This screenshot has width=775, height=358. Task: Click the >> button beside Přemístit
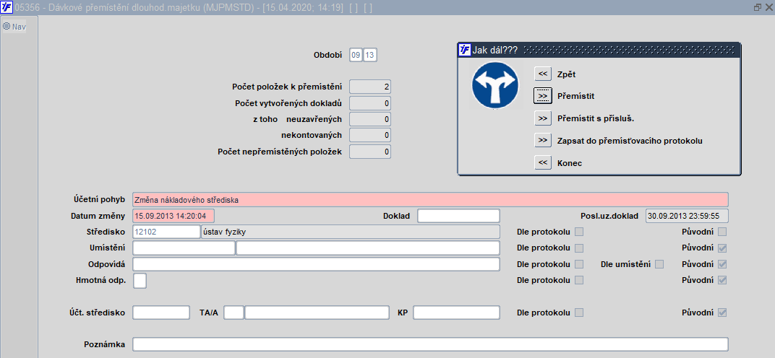click(543, 96)
